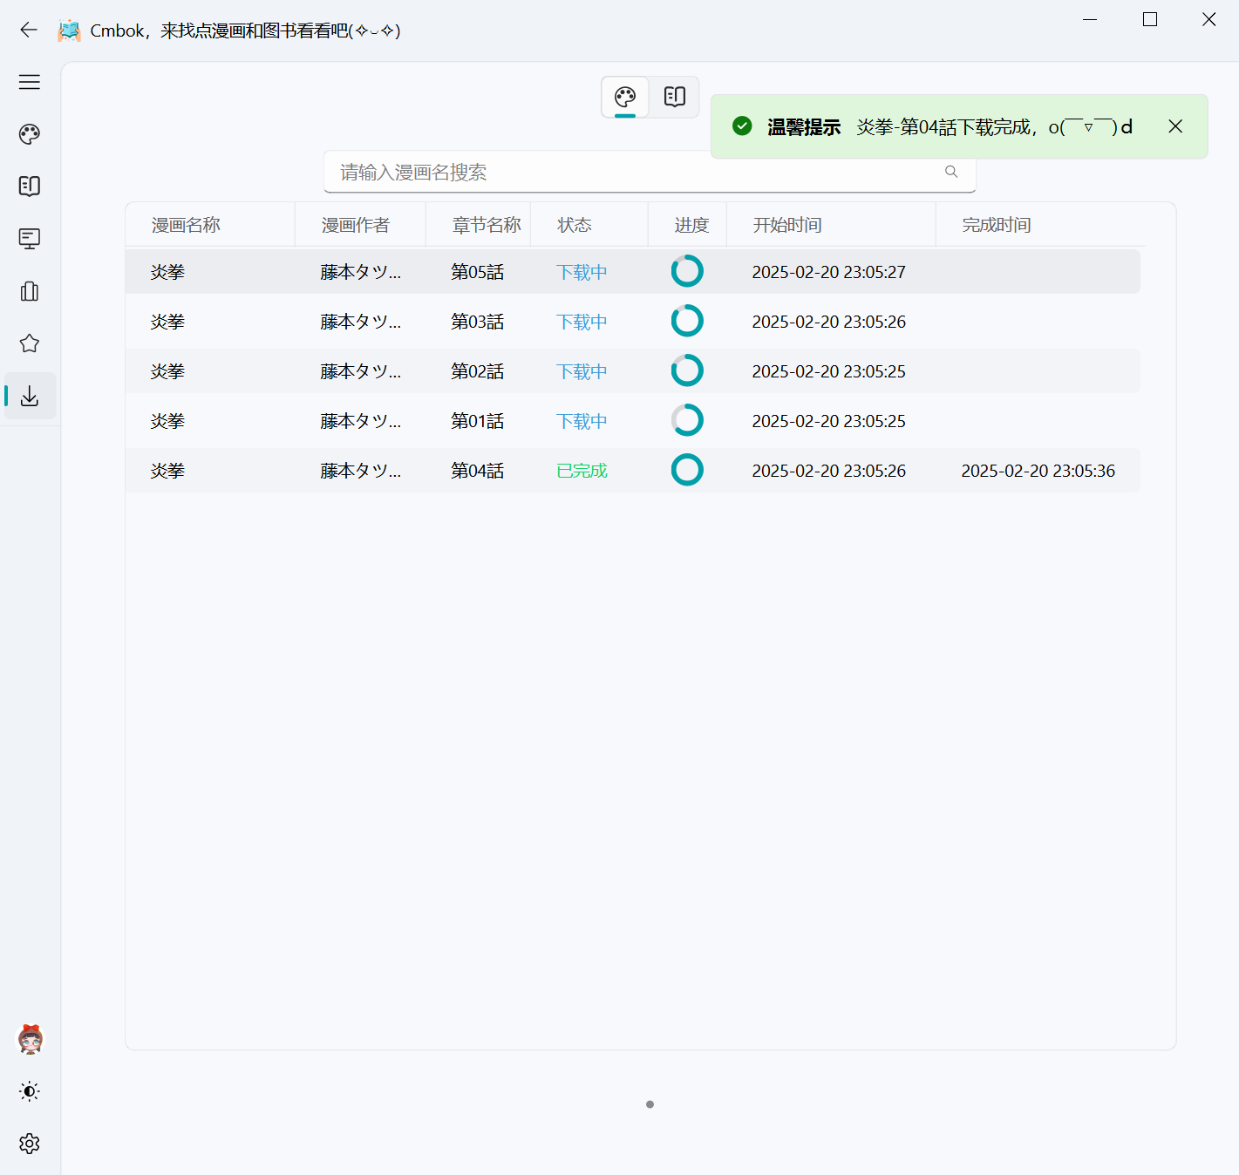Open the presentation board icon in sidebar
This screenshot has width=1239, height=1175.
point(30,239)
